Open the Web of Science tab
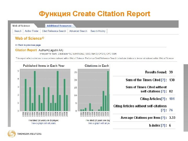 [x=21, y=26]
